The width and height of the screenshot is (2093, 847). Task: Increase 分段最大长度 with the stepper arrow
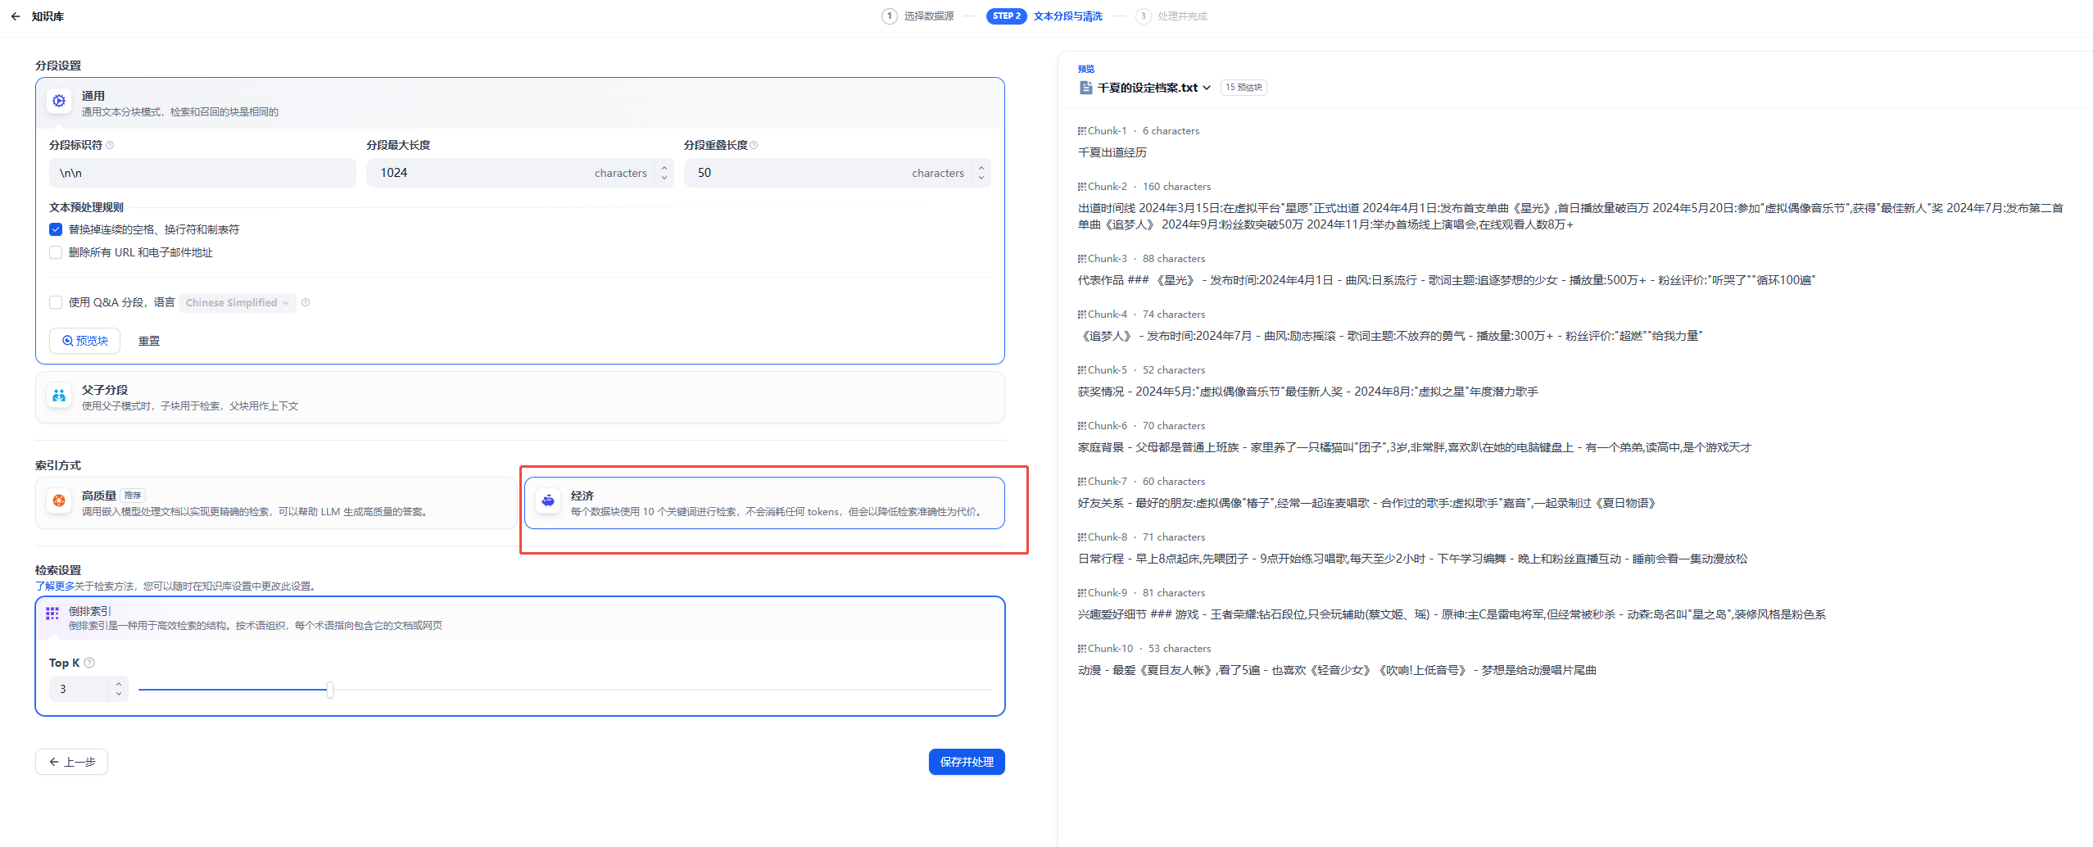pyautogui.click(x=664, y=168)
